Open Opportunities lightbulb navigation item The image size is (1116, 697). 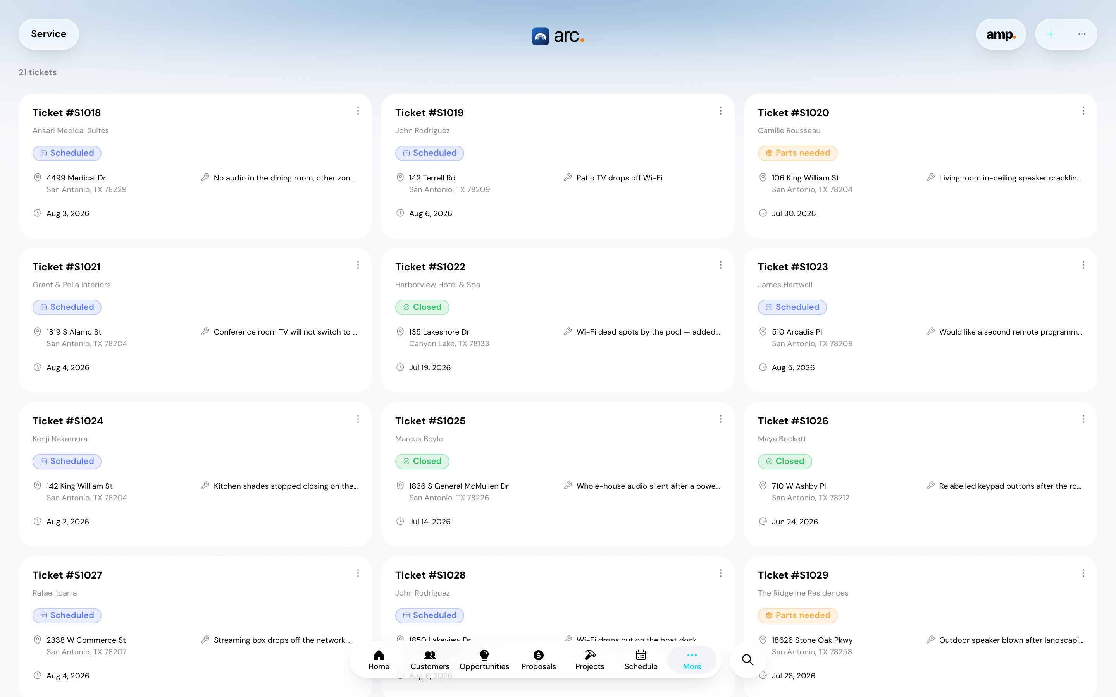point(484,660)
